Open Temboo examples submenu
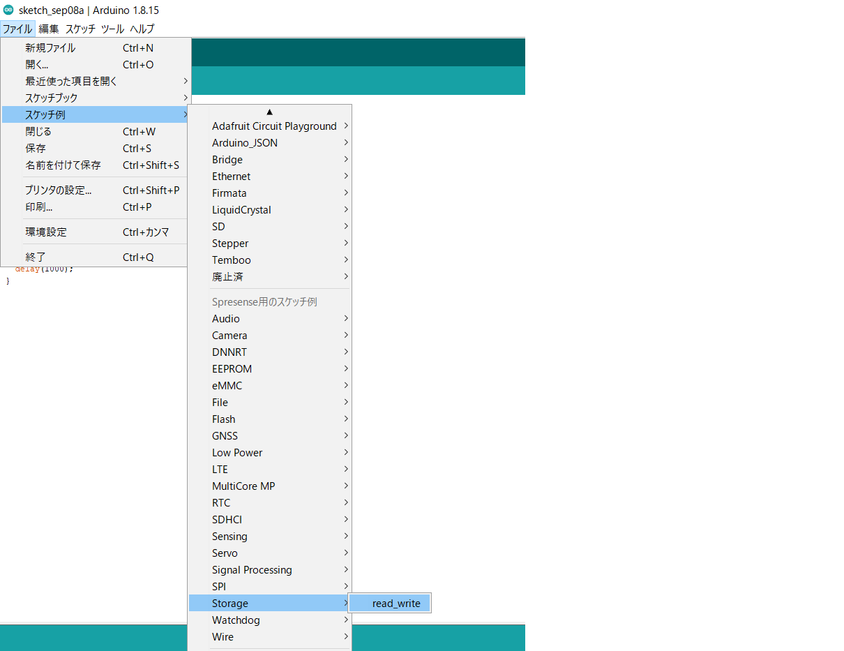This screenshot has width=844, height=651. click(x=269, y=260)
